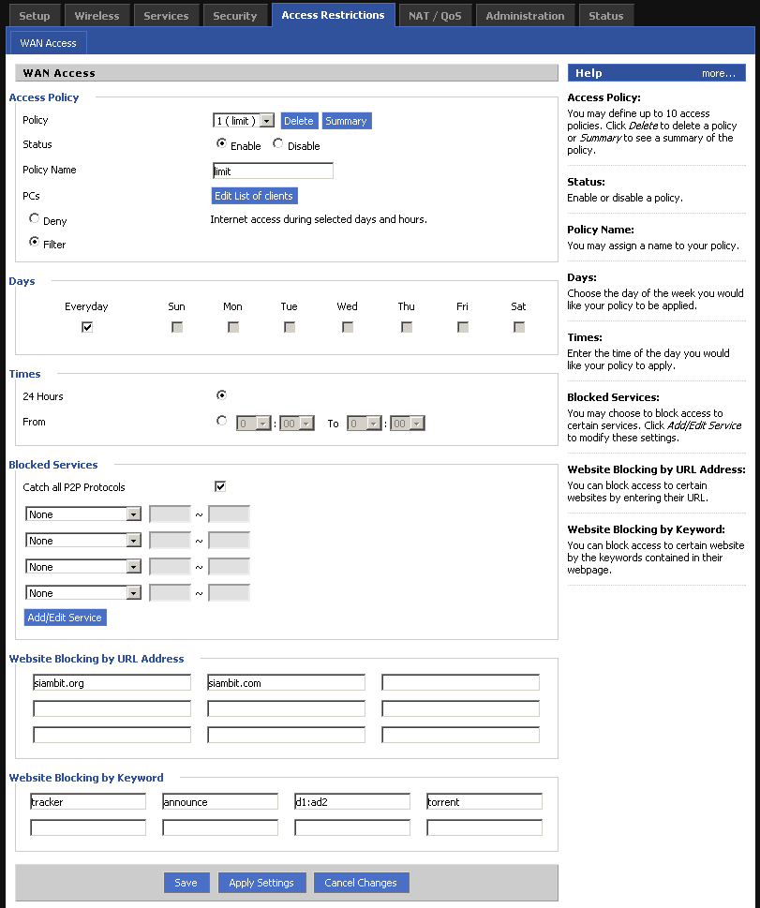Image resolution: width=760 pixels, height=908 pixels.
Task: Select the WAN Access sub-tab
Action: click(48, 43)
